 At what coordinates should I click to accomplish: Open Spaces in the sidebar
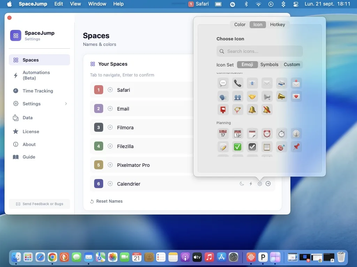(39, 60)
